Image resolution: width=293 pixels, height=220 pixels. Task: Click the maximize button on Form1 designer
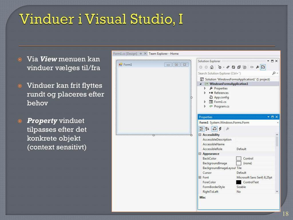[x=176, y=65]
